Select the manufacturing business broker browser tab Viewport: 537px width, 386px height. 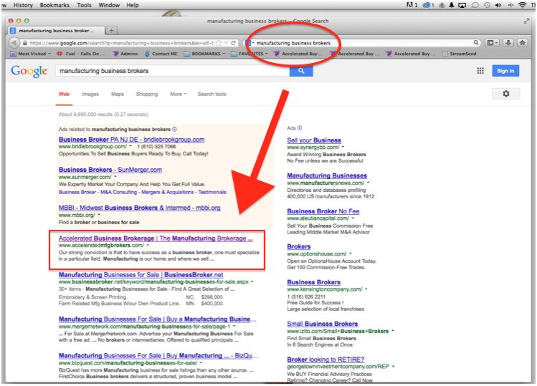pyautogui.click(x=57, y=31)
